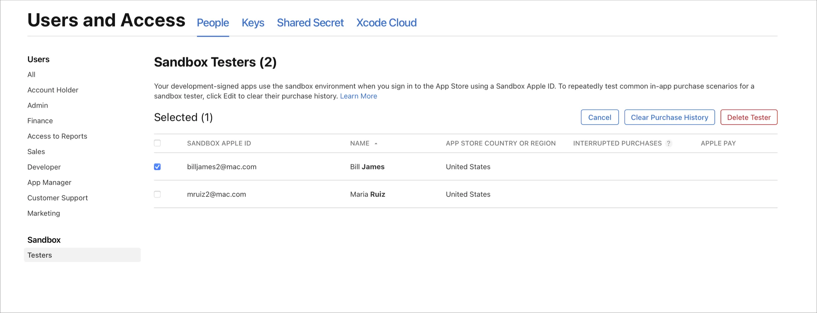Go to the Xcode Cloud tab

point(386,23)
